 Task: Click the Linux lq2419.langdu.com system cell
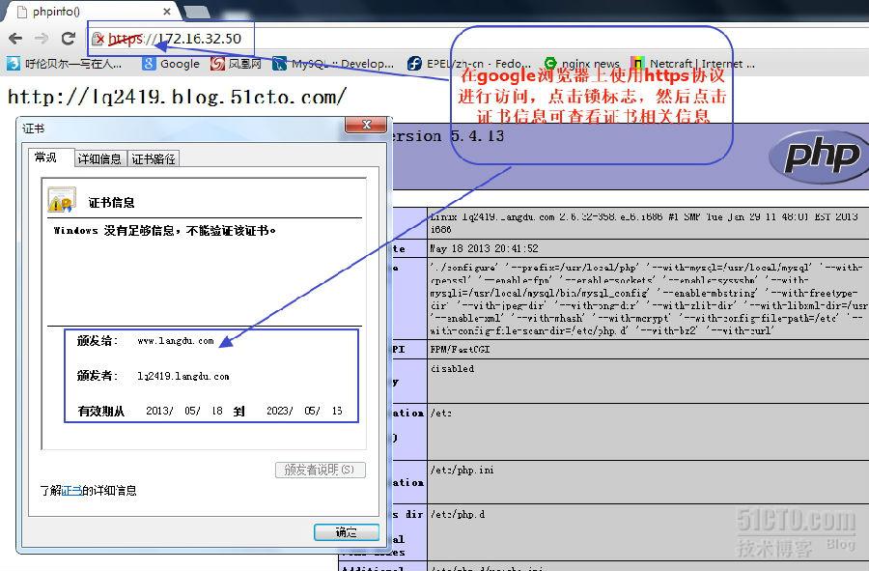pyautogui.click(x=648, y=223)
